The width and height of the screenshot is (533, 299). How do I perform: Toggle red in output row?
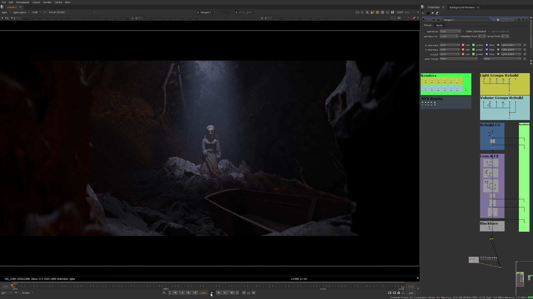pyautogui.click(x=463, y=54)
